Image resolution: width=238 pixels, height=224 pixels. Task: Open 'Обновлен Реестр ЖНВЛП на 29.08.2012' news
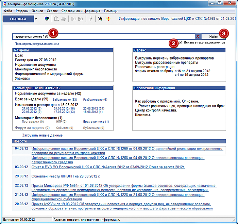coord(66,176)
